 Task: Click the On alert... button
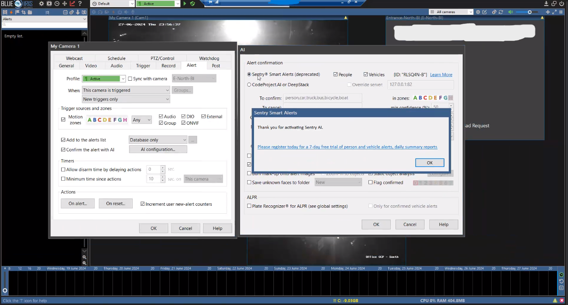click(78, 203)
